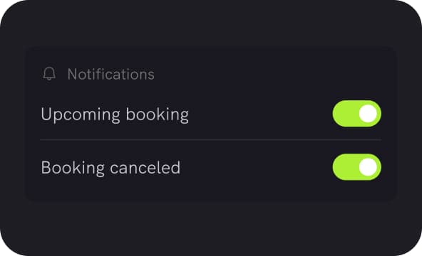Click the word "canceled" in second row
This screenshot has height=256, width=422.
[x=145, y=168]
